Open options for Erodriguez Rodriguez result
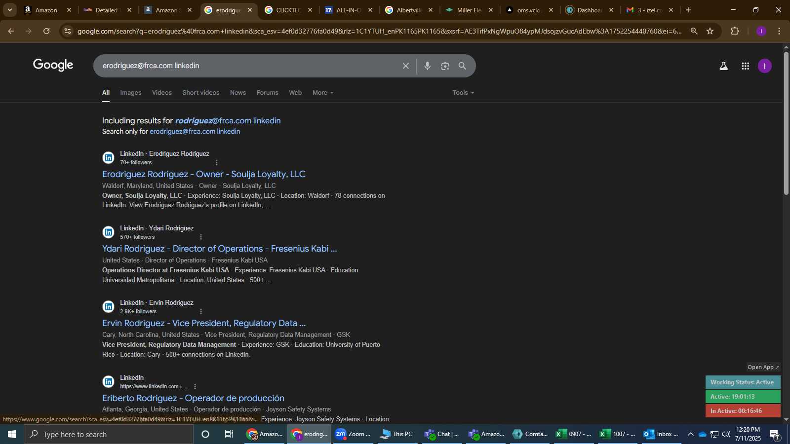 [216, 162]
